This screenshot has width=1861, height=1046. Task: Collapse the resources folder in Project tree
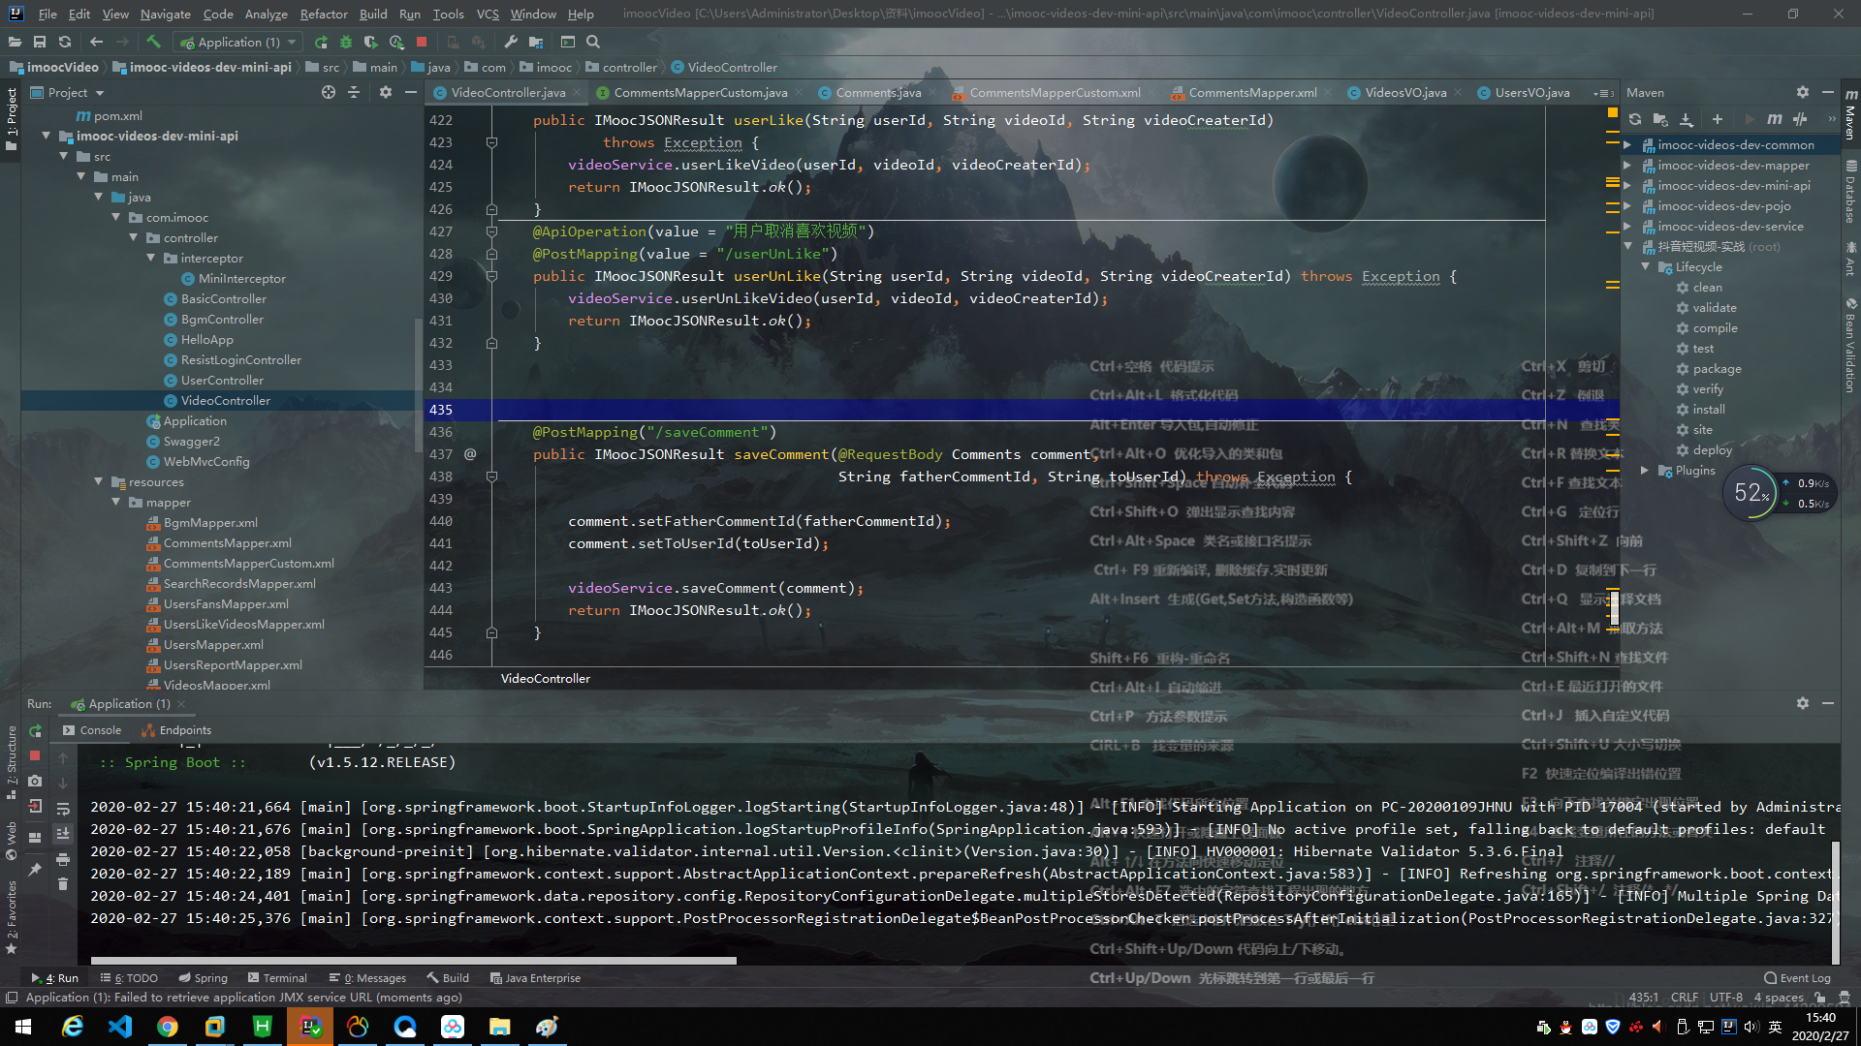pyautogui.click(x=99, y=481)
